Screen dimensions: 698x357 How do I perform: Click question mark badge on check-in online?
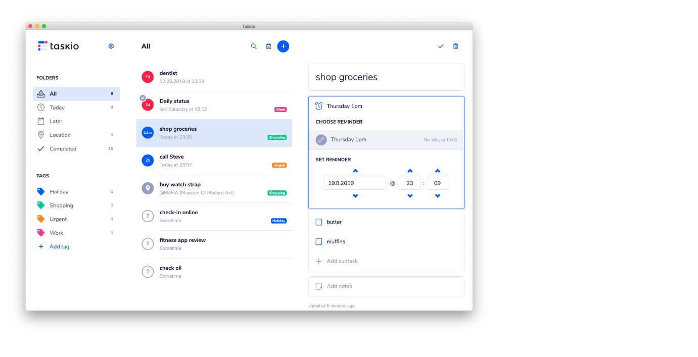[x=148, y=216]
